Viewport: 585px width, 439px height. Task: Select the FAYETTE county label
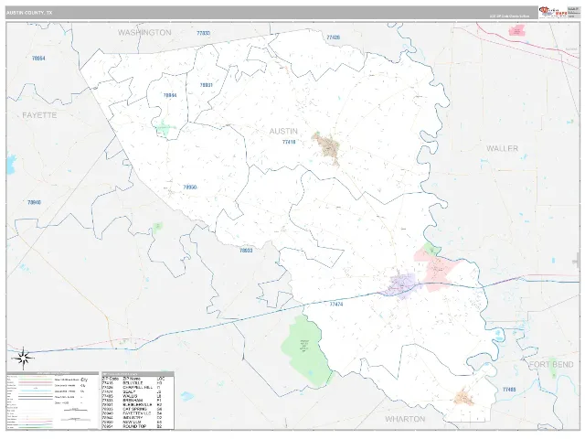click(39, 115)
